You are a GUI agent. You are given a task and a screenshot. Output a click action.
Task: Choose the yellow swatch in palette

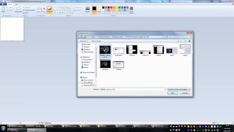117,7
